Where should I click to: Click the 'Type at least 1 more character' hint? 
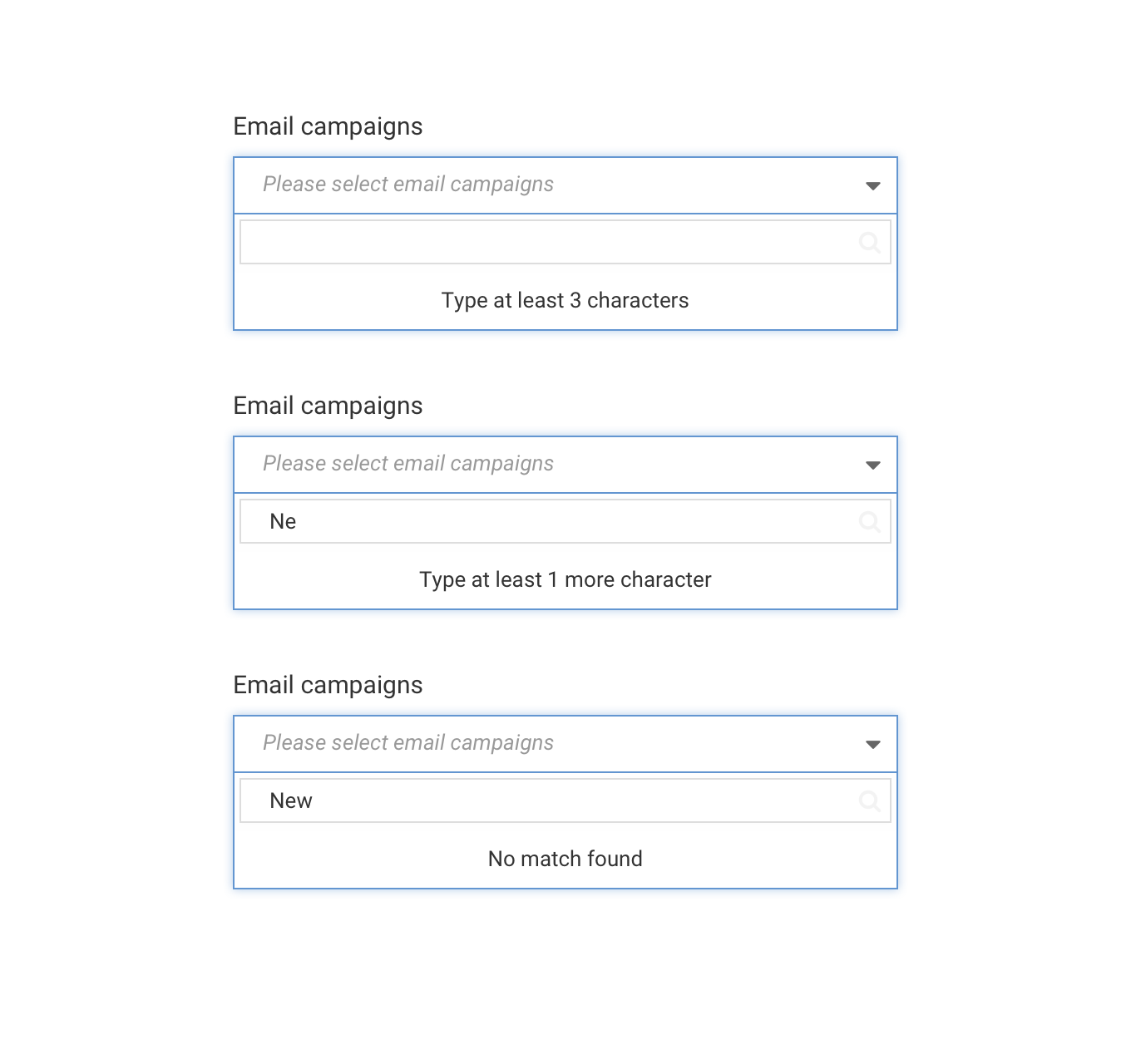pyautogui.click(x=565, y=579)
